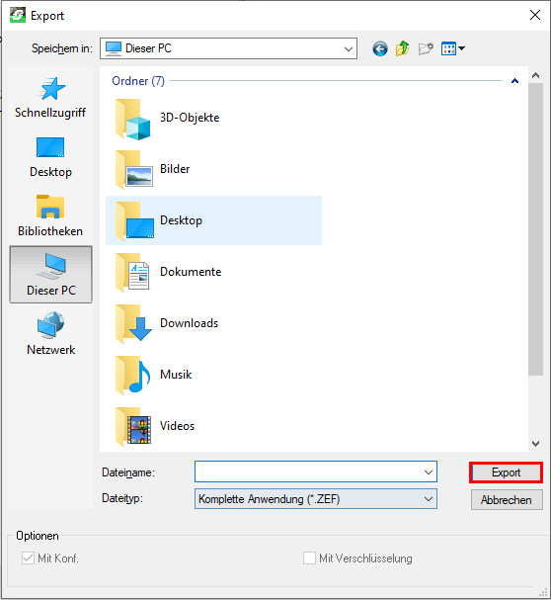Image resolution: width=551 pixels, height=600 pixels.
Task: Open the Dateityp combo box
Action: point(316,499)
